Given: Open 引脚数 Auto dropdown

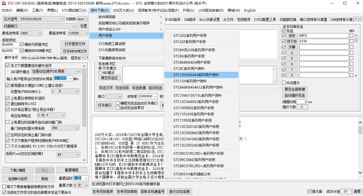Looking at the screenshot, I should click(83, 19).
